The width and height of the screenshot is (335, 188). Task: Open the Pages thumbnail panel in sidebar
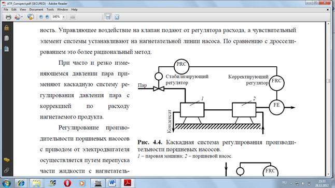tap(7, 38)
